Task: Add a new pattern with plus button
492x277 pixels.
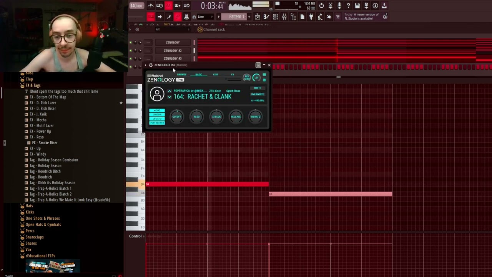Action: coord(249,17)
